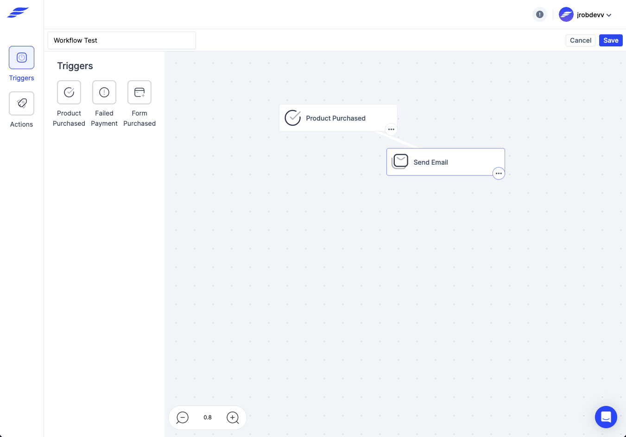Click the Workflow Test name field
The height and width of the screenshot is (437, 626).
coord(122,40)
